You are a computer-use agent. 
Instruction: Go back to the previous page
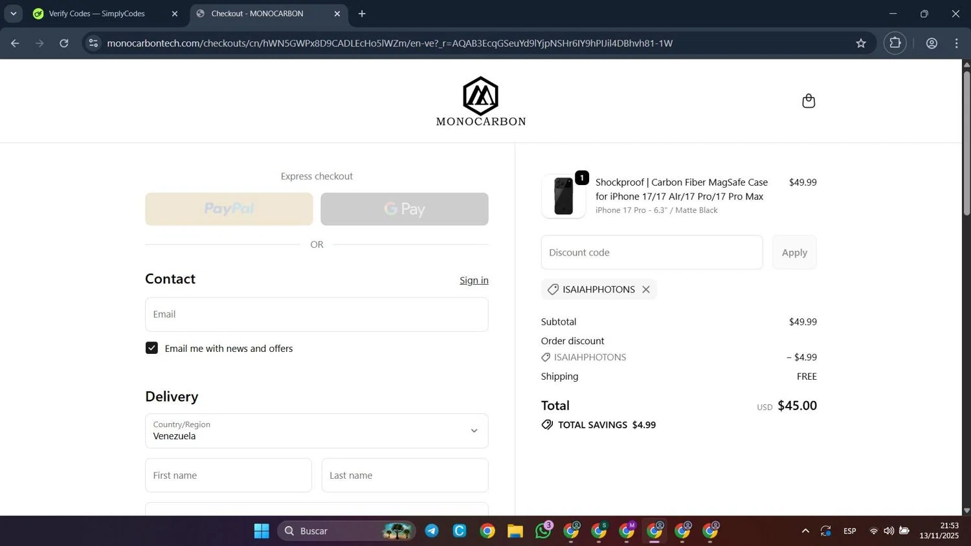15,43
